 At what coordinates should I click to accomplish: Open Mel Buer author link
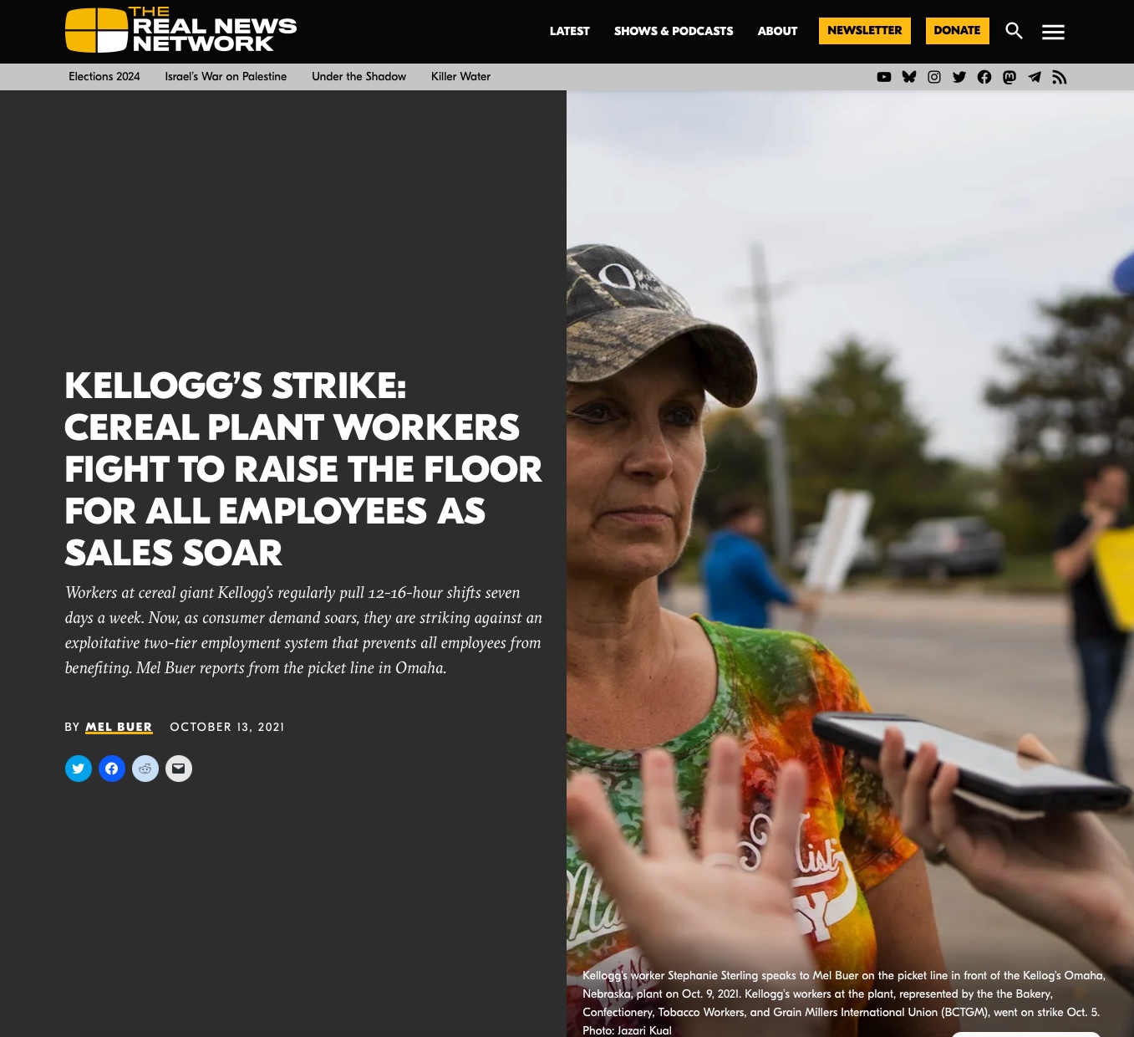tap(119, 728)
